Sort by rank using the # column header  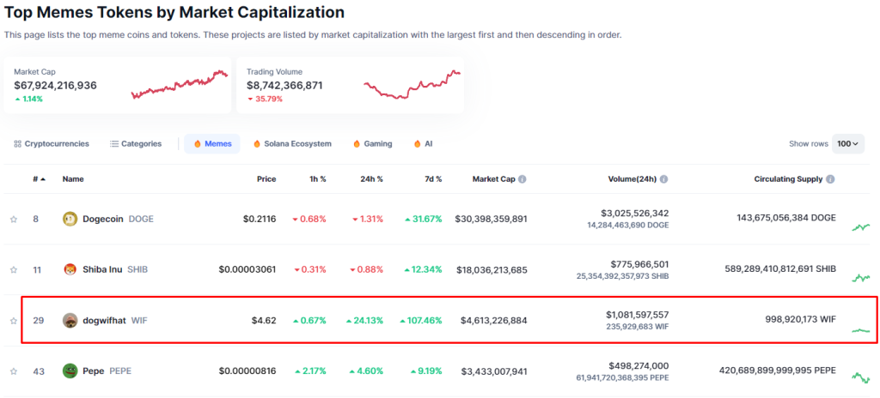(x=39, y=179)
